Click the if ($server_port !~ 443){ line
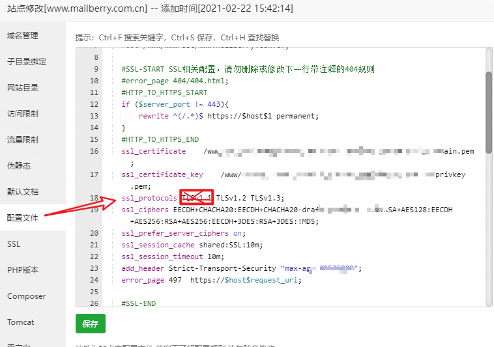 175,104
